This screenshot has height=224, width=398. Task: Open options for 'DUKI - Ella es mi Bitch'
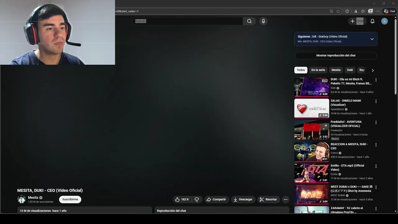pos(376,80)
